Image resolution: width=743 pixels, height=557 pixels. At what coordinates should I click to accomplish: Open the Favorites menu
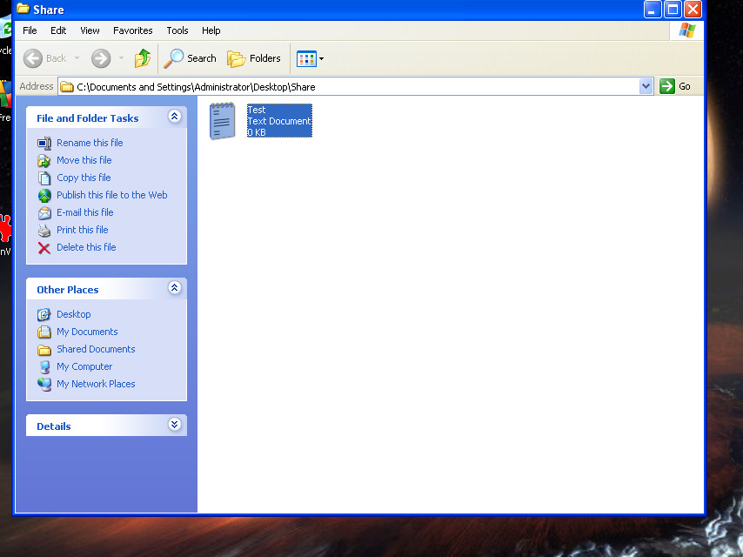click(132, 30)
